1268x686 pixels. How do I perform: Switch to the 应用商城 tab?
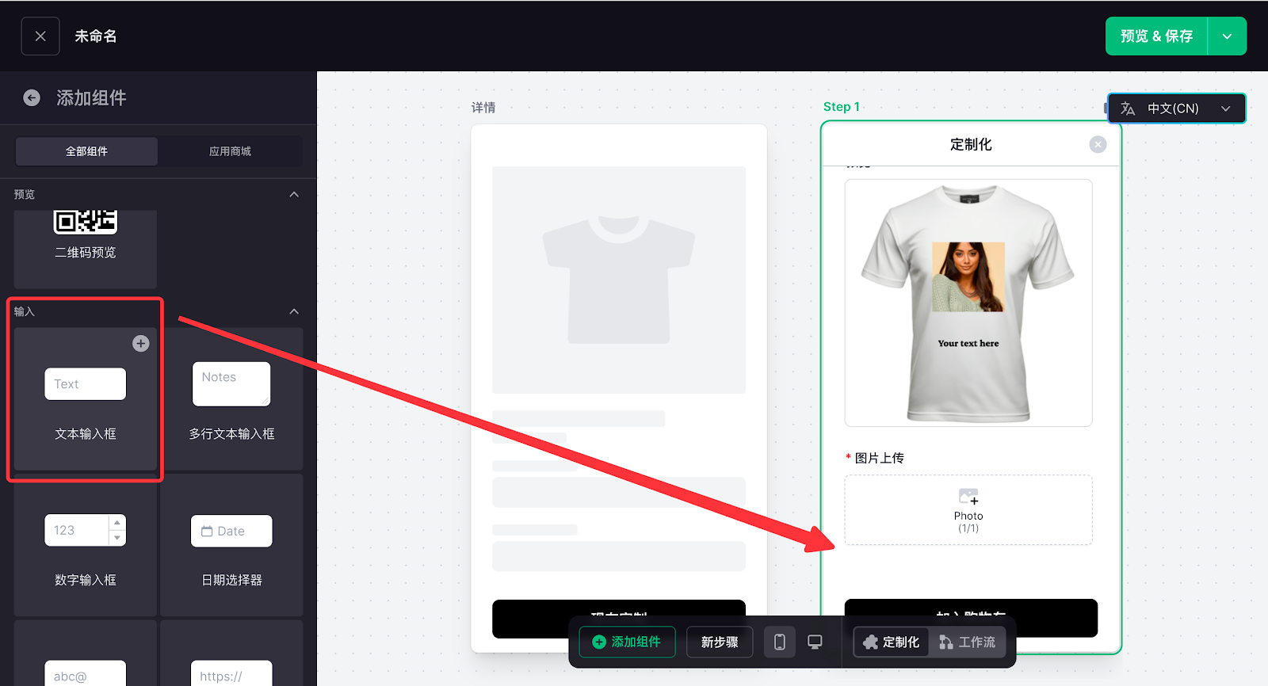click(230, 151)
